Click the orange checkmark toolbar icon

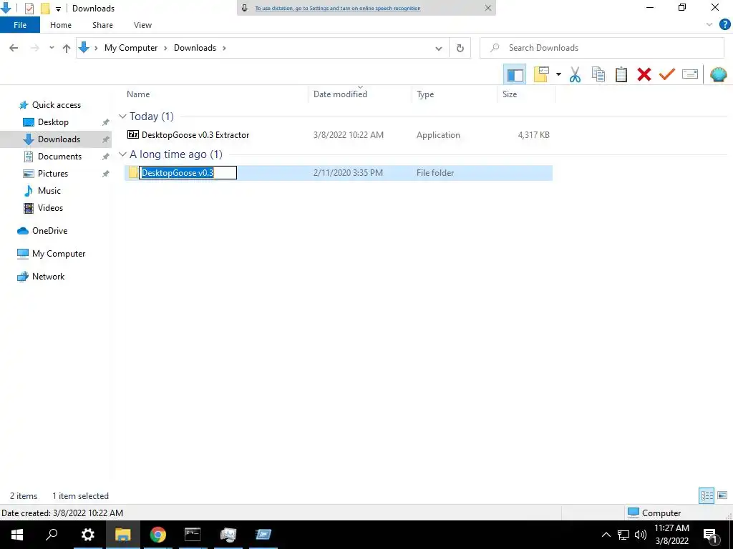(667, 74)
